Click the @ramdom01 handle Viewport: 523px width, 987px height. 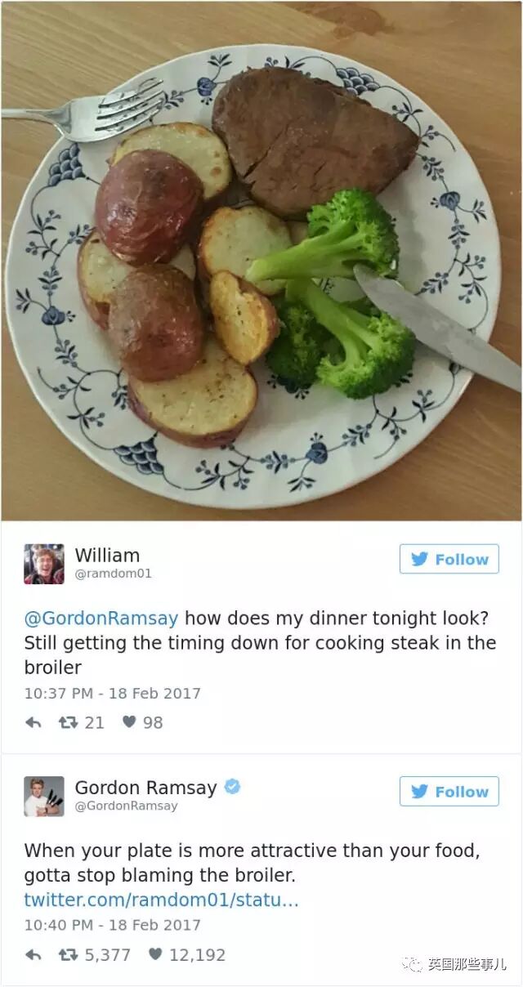point(113,574)
